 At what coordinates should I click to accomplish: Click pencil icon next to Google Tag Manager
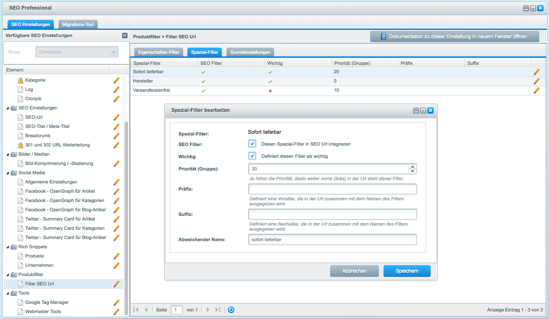coord(117,302)
